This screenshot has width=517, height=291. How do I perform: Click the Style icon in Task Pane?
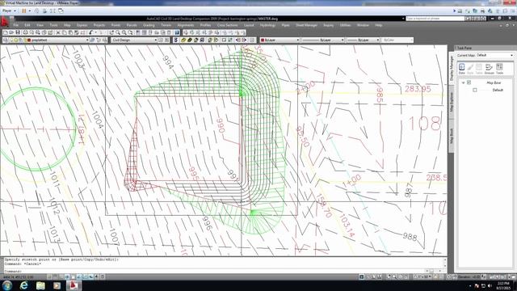(470, 69)
